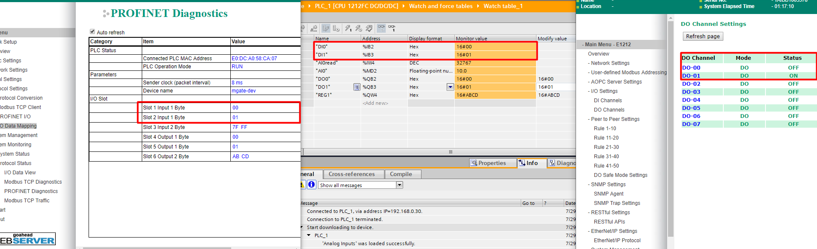The width and height of the screenshot is (817, 249).
Task: Switch to the Info tab
Action: pyautogui.click(x=532, y=163)
